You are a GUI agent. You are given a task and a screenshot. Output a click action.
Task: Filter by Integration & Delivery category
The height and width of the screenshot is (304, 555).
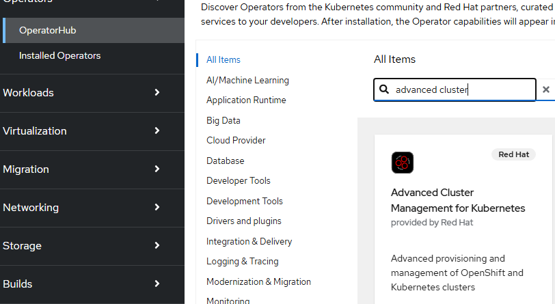pos(249,242)
